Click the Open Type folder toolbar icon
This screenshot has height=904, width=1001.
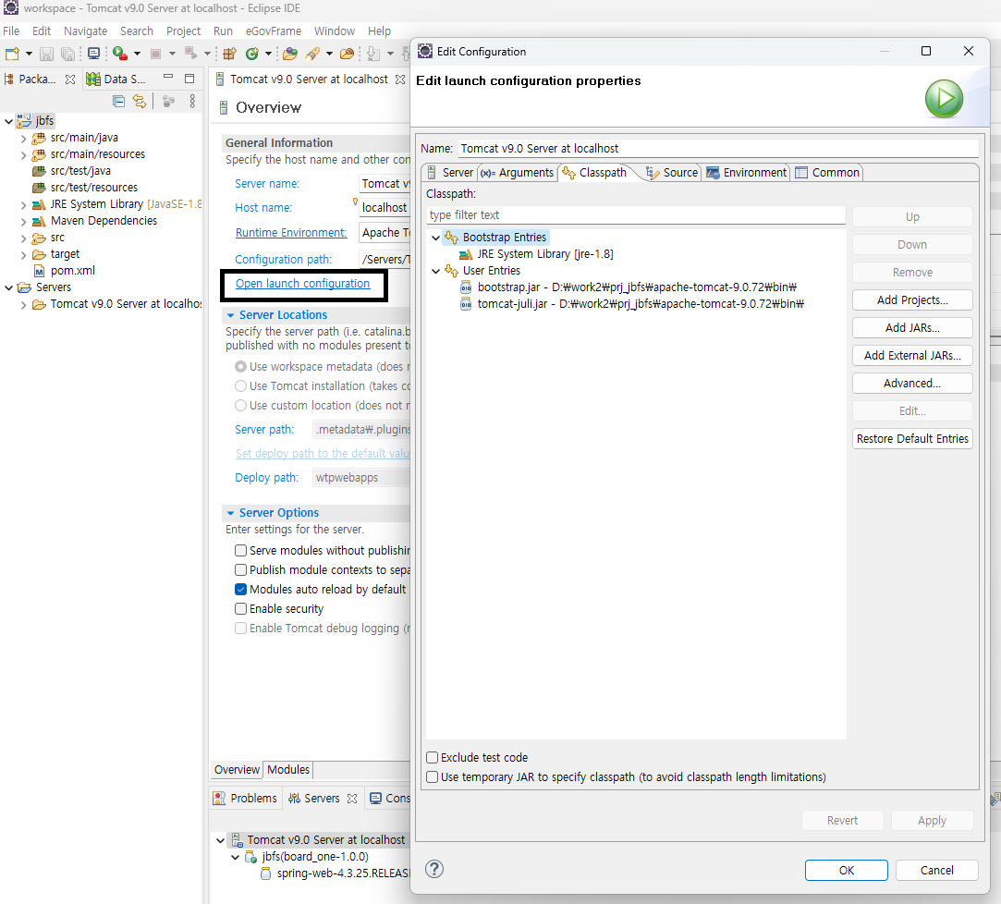click(290, 54)
